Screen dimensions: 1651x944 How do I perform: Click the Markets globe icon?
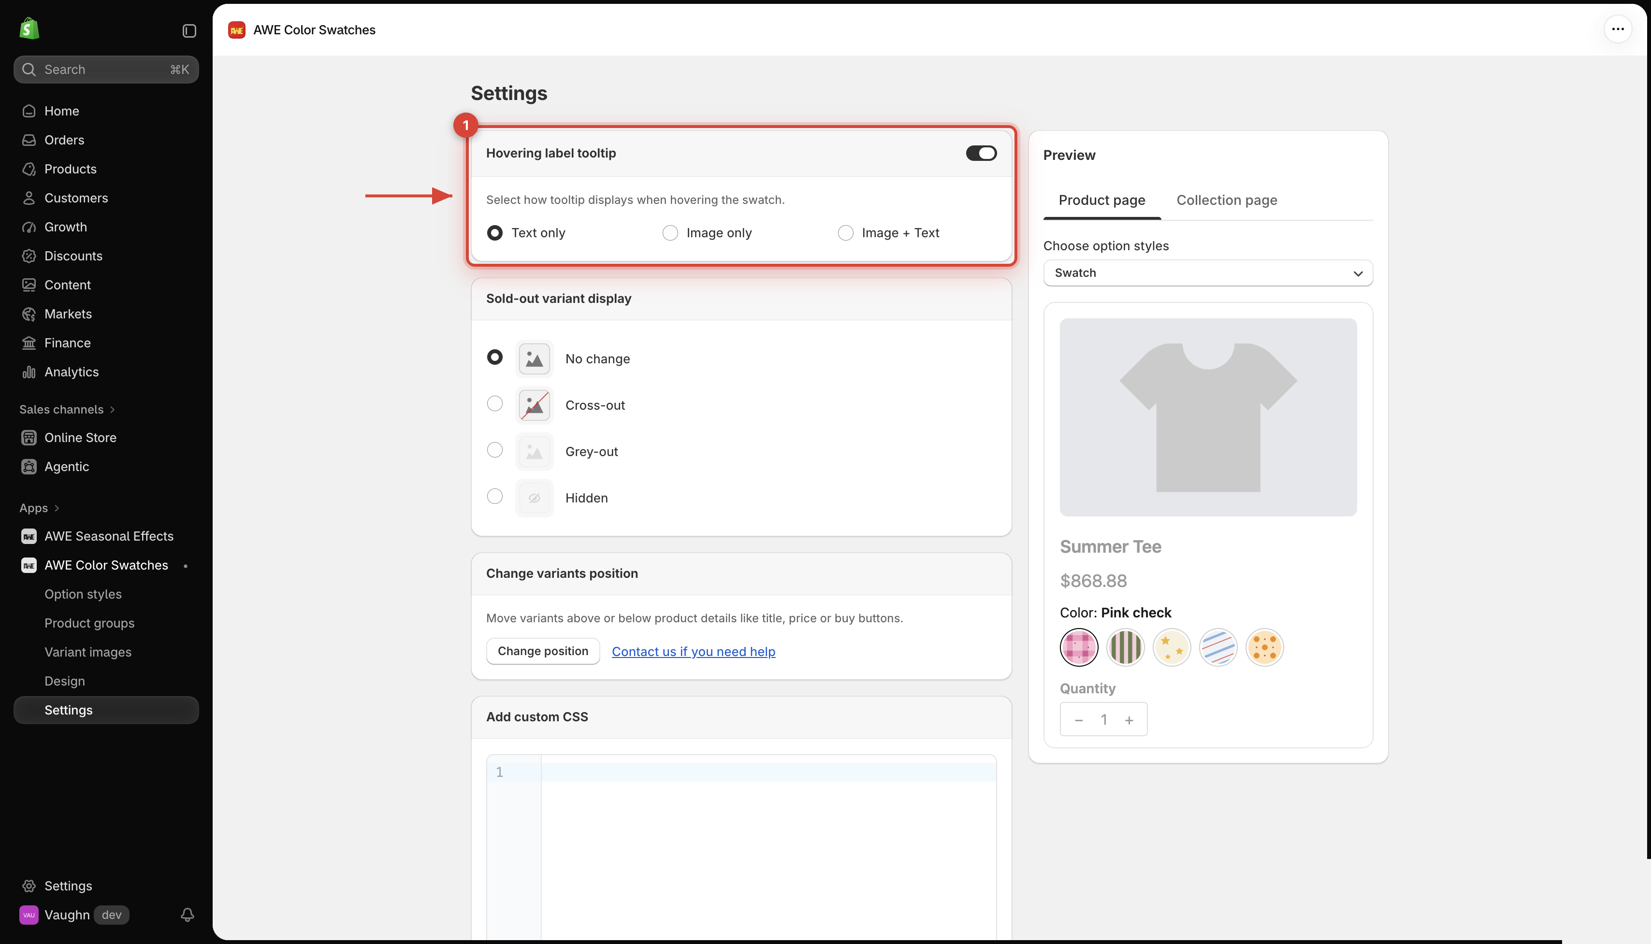point(29,314)
